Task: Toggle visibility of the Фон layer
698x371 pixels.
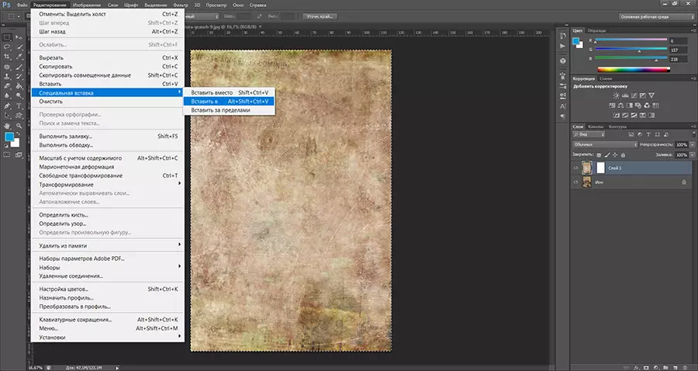Action: coord(576,182)
